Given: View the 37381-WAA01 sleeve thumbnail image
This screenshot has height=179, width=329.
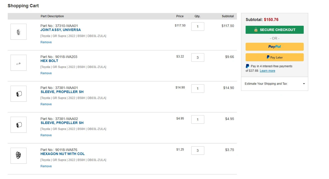Looking at the screenshot, I should tap(19, 94).
